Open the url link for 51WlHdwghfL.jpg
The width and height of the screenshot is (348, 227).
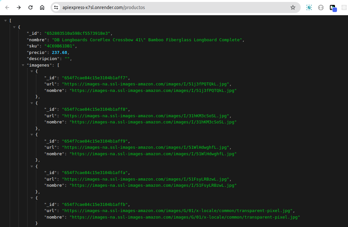145,147
